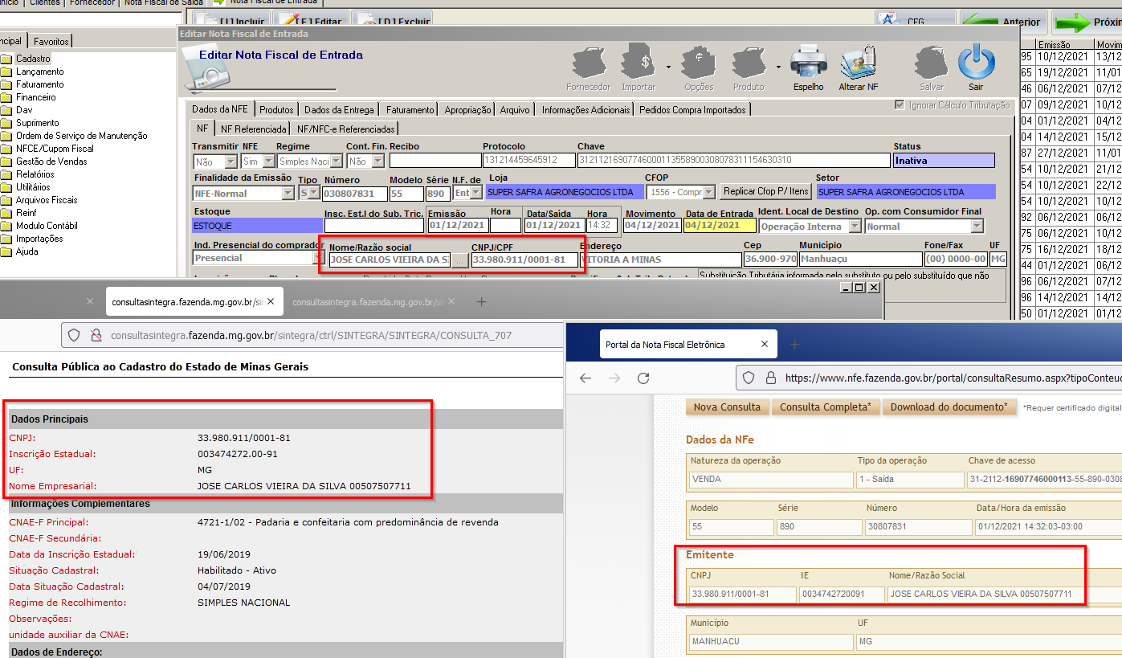Viewport: 1122px width, 658px height.
Task: Open Informações Adicionais tab
Action: (x=585, y=109)
